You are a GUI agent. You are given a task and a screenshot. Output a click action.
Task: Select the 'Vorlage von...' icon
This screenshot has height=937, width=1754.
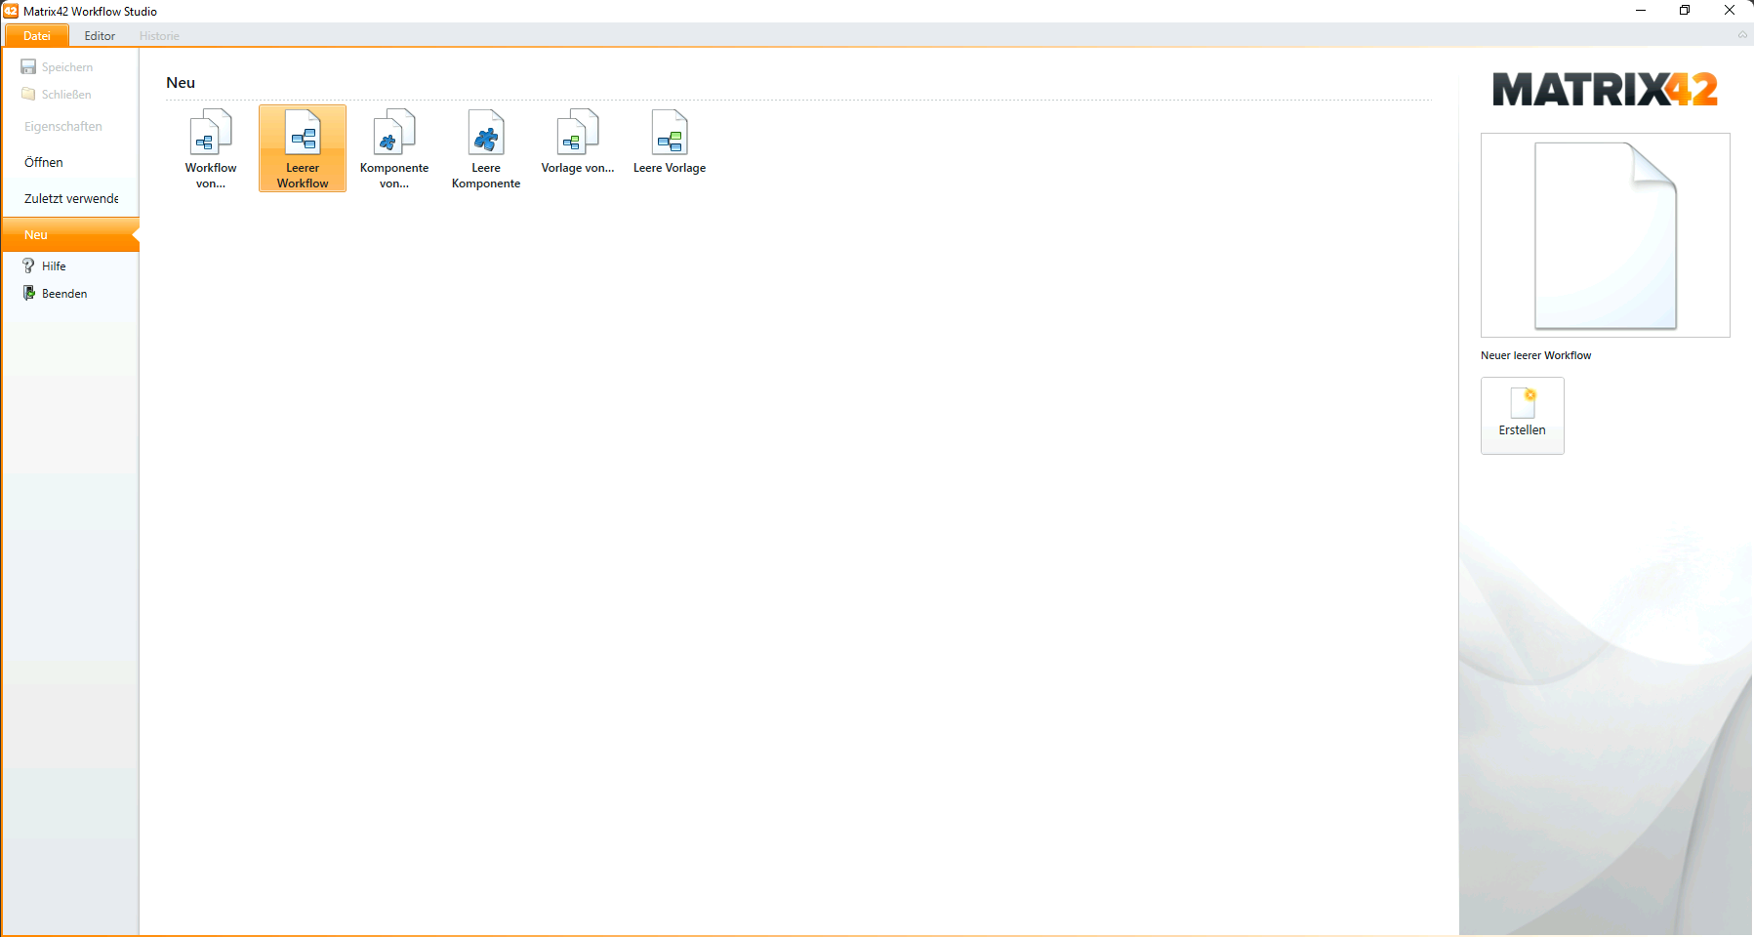[578, 143]
